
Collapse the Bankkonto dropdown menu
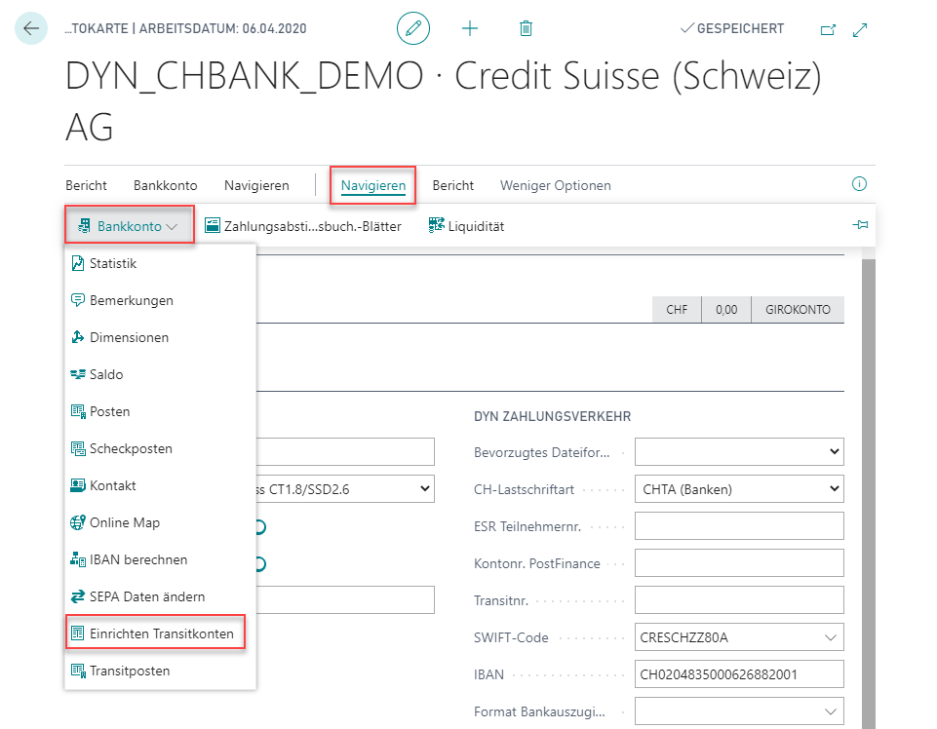pyautogui.click(x=130, y=226)
